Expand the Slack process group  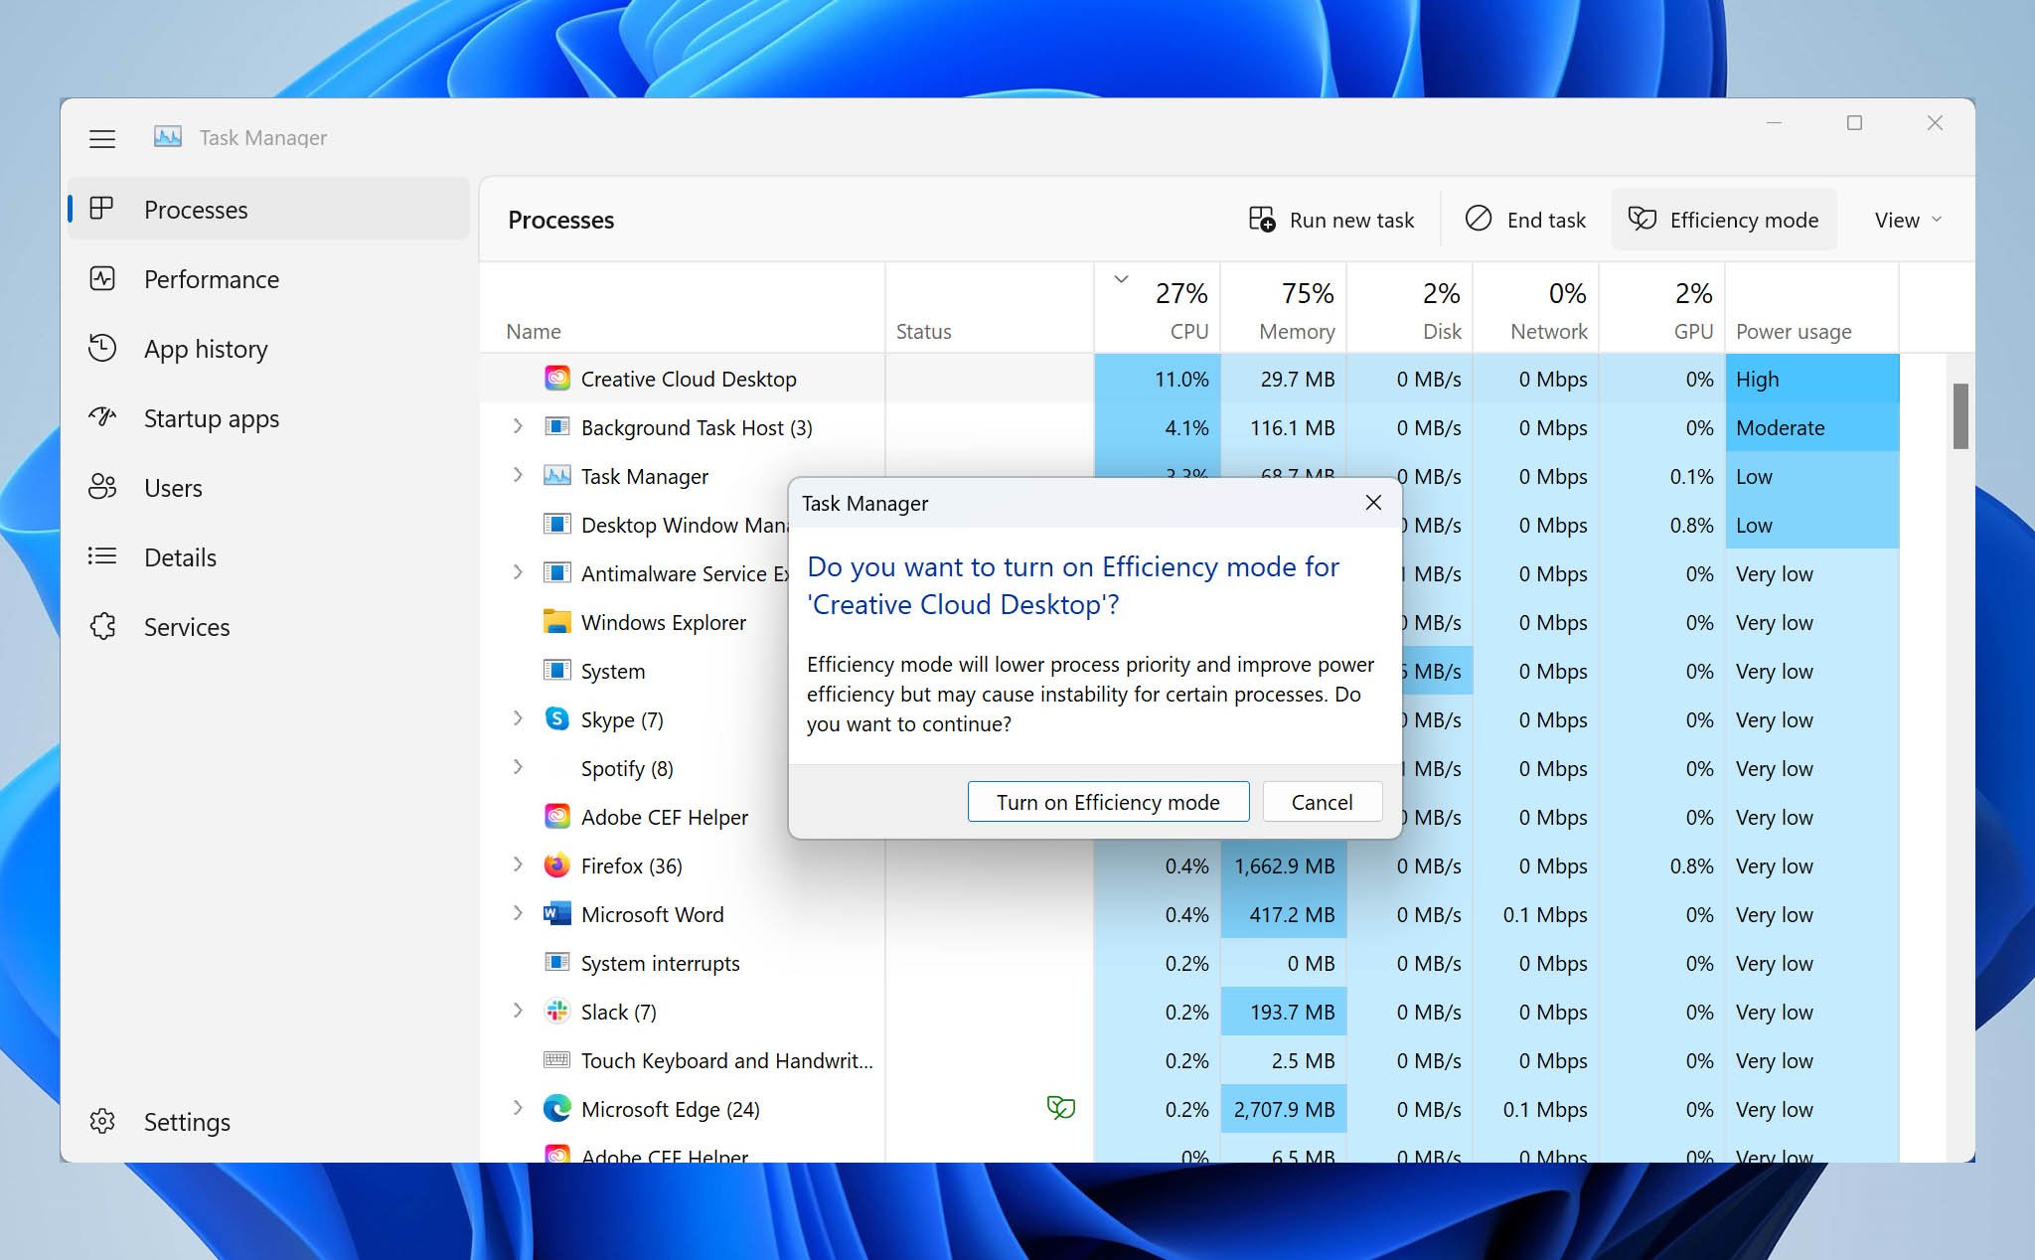click(x=518, y=1012)
